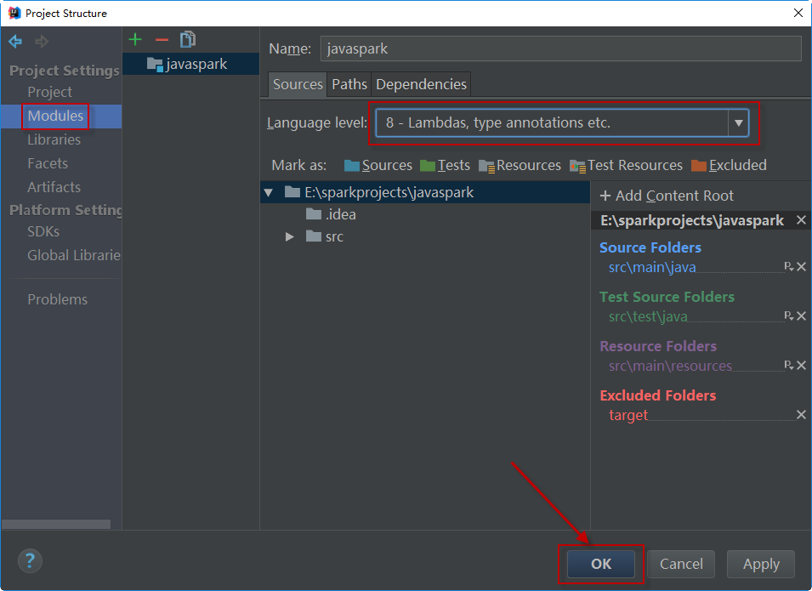
Task: Mark selected folder as Excluded
Action: (x=729, y=166)
